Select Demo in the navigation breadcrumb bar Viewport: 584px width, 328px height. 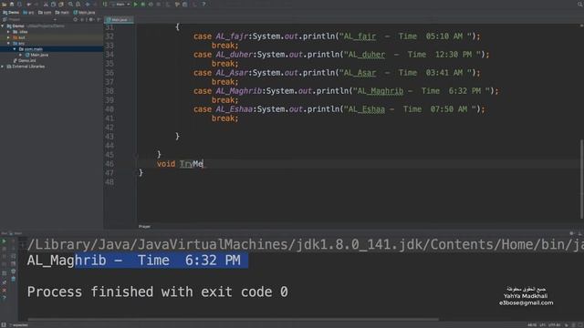pyautogui.click(x=11, y=12)
